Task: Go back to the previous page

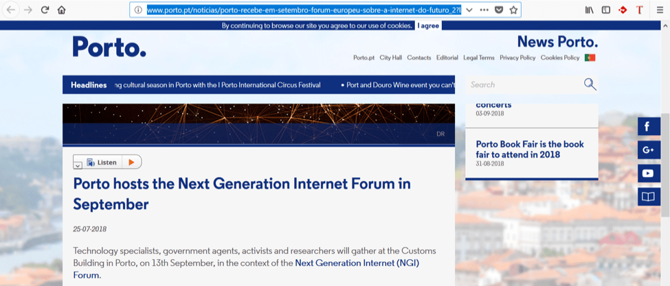Action: [x=11, y=10]
